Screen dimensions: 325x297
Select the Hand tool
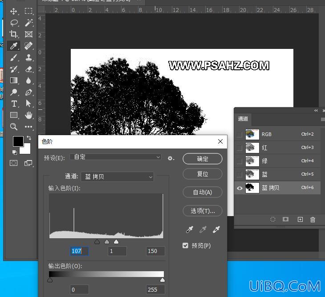click(28, 115)
